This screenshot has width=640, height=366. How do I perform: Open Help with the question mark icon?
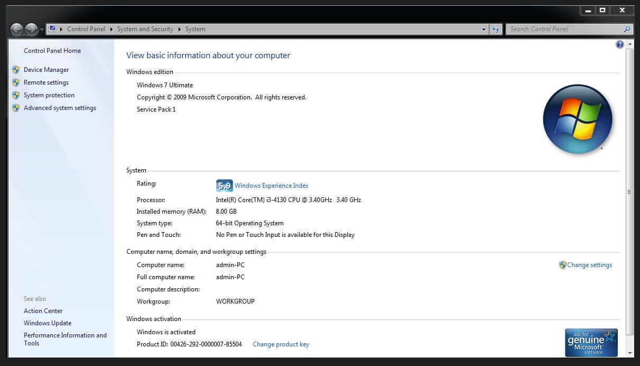(x=620, y=44)
